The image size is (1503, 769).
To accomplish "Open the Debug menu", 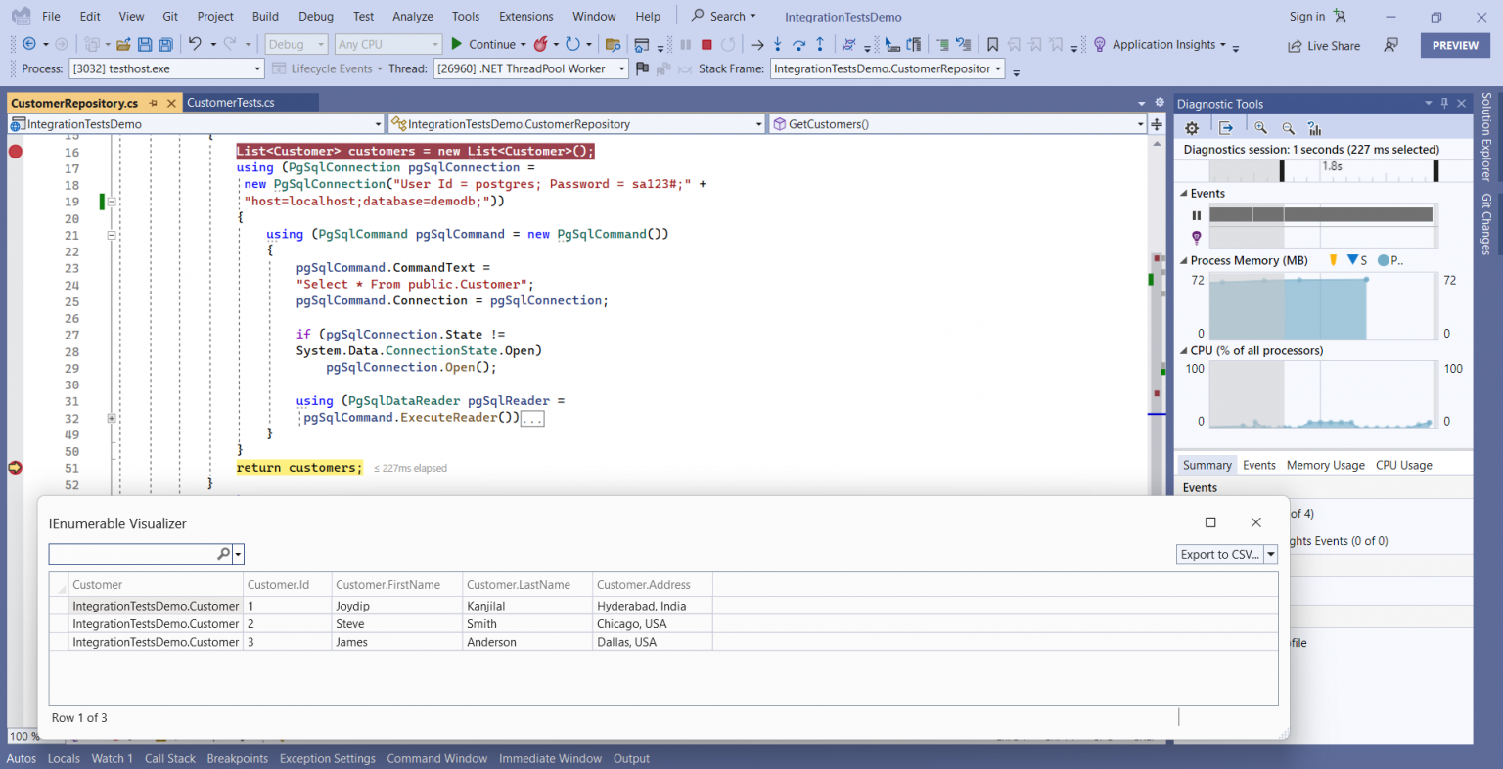I will [315, 16].
